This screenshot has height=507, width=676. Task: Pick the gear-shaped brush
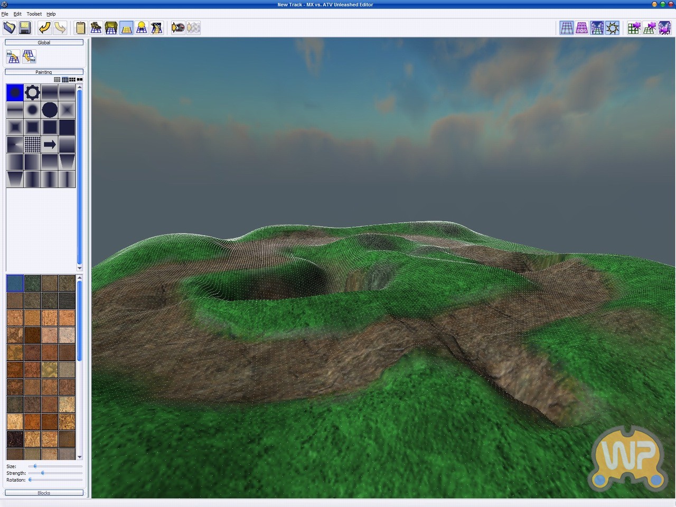(32, 93)
